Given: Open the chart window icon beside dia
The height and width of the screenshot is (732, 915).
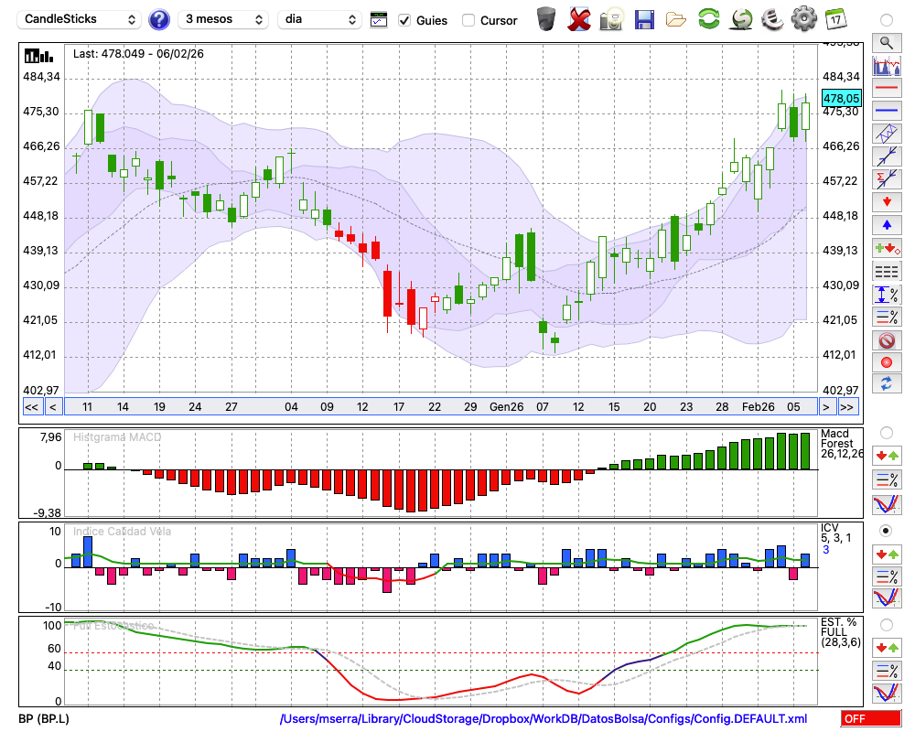Looking at the screenshot, I should click(379, 20).
